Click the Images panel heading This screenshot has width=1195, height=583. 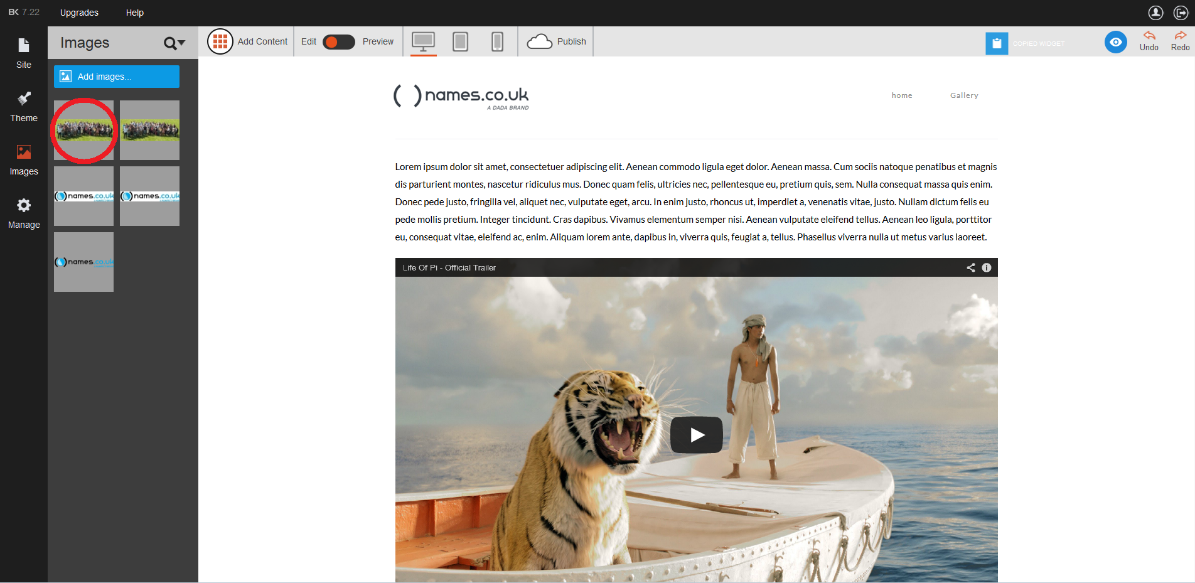[x=85, y=43]
